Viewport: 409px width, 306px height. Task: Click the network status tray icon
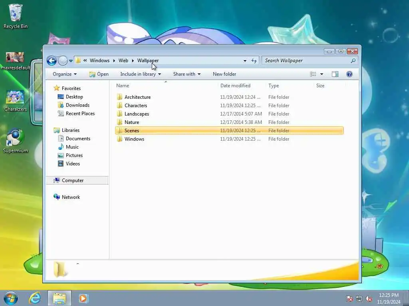click(359, 299)
